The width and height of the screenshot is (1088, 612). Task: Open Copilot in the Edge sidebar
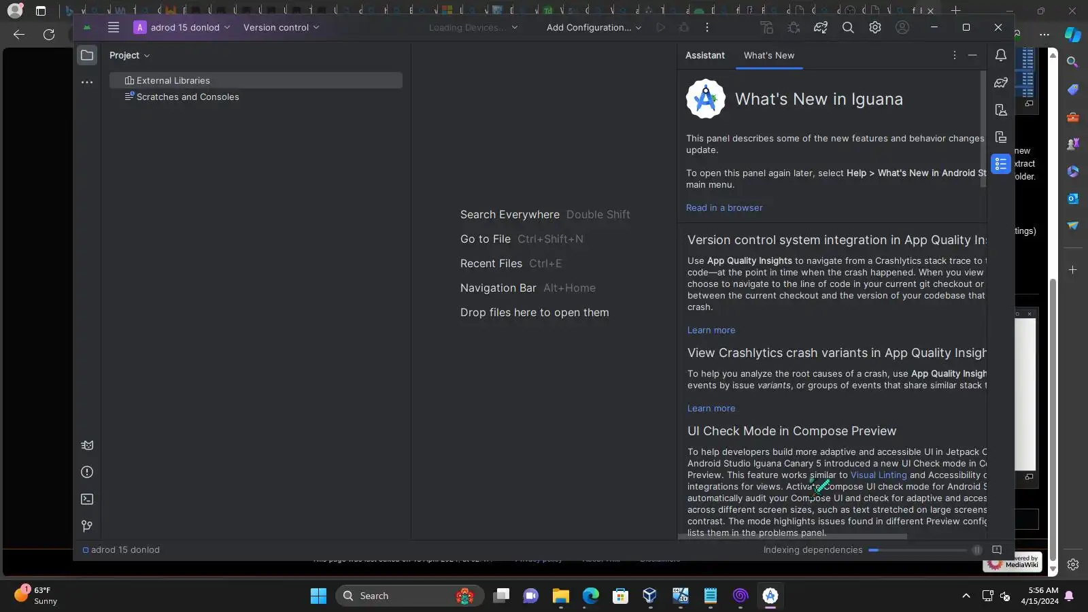pyautogui.click(x=1073, y=34)
